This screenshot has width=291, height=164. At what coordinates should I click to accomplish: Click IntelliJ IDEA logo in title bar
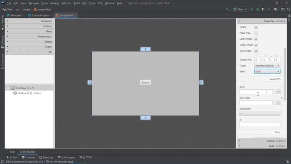pyautogui.click(x=3, y=3)
